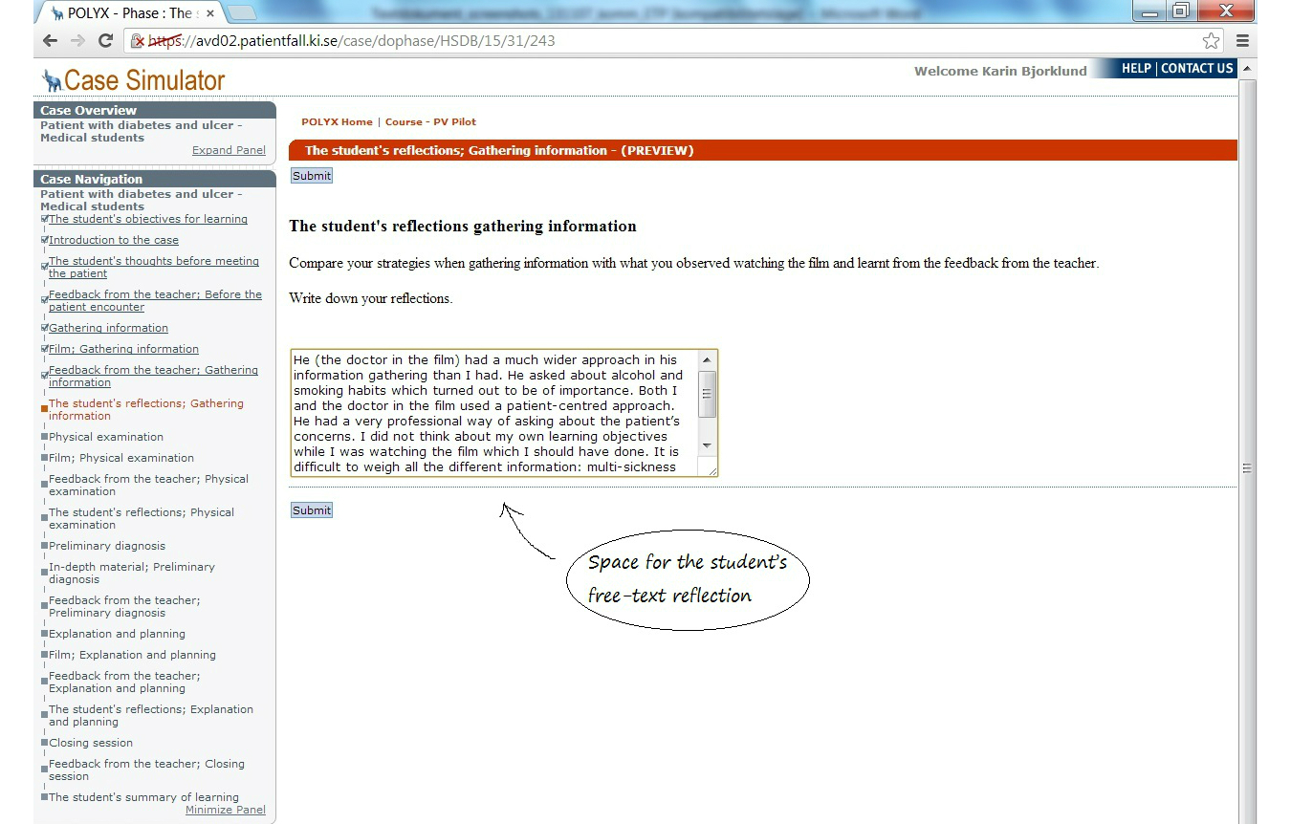Minimize the Case Navigation panel
This screenshot has height=824, width=1291.
pyautogui.click(x=225, y=810)
